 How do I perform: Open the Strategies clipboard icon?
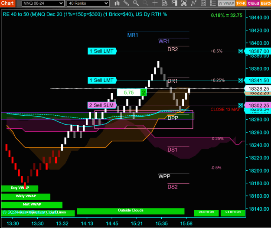tap(203, 3)
